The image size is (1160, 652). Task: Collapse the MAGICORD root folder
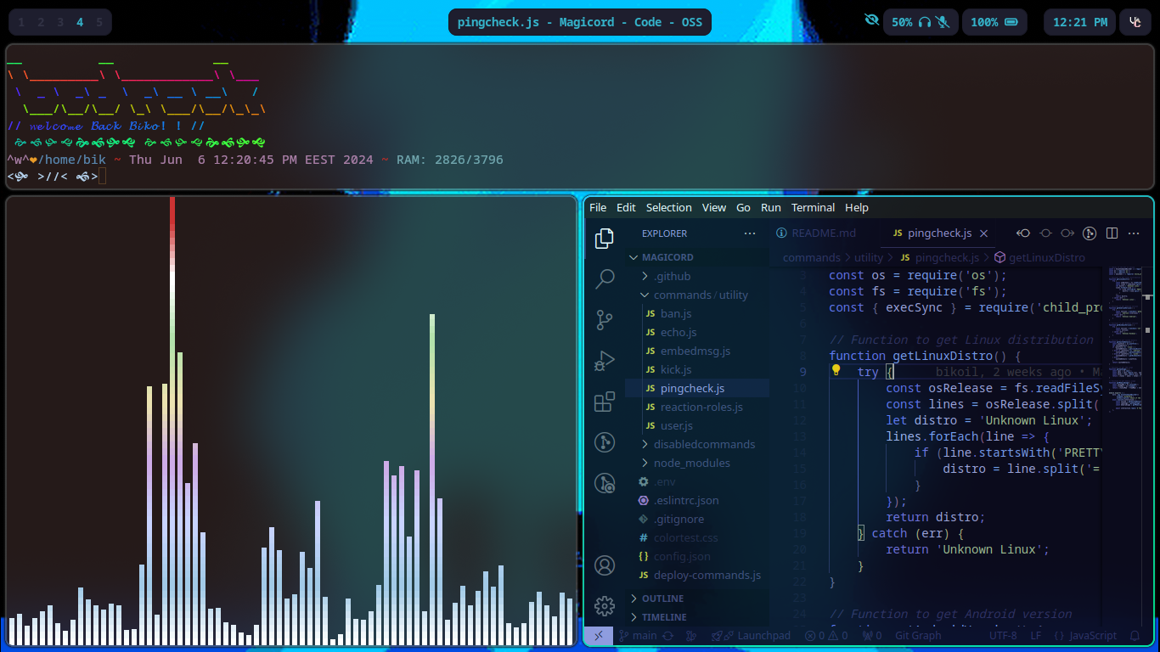tap(697, 257)
